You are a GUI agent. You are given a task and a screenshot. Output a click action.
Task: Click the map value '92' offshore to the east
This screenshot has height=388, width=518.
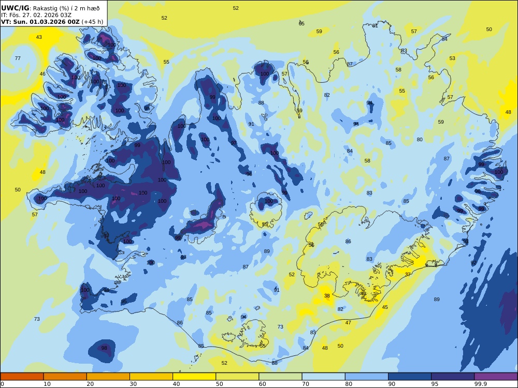[x=474, y=263]
